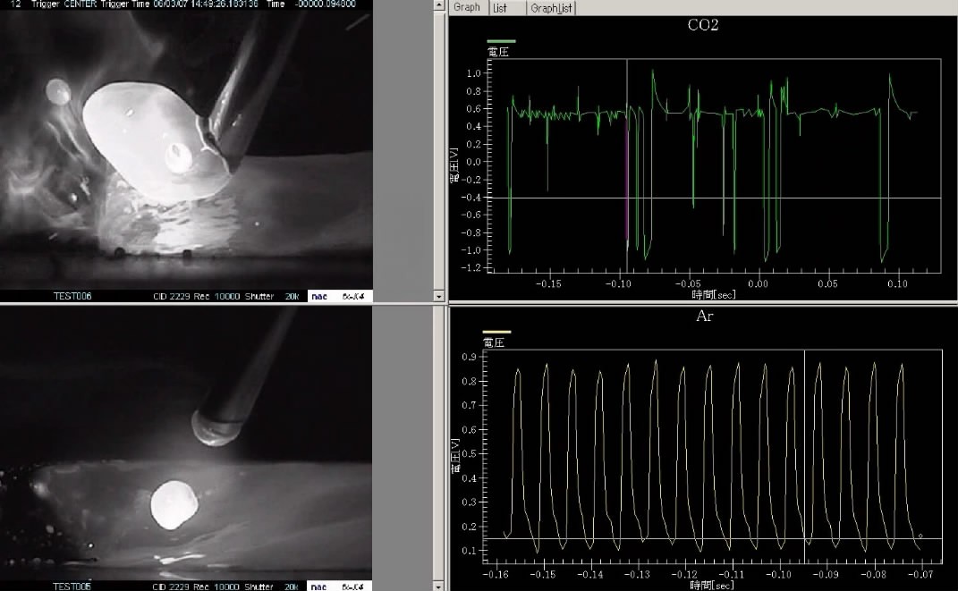Screen dimensions: 958x591
Task: Click the green voltage legend line in CO2 graph
Action: (x=501, y=41)
